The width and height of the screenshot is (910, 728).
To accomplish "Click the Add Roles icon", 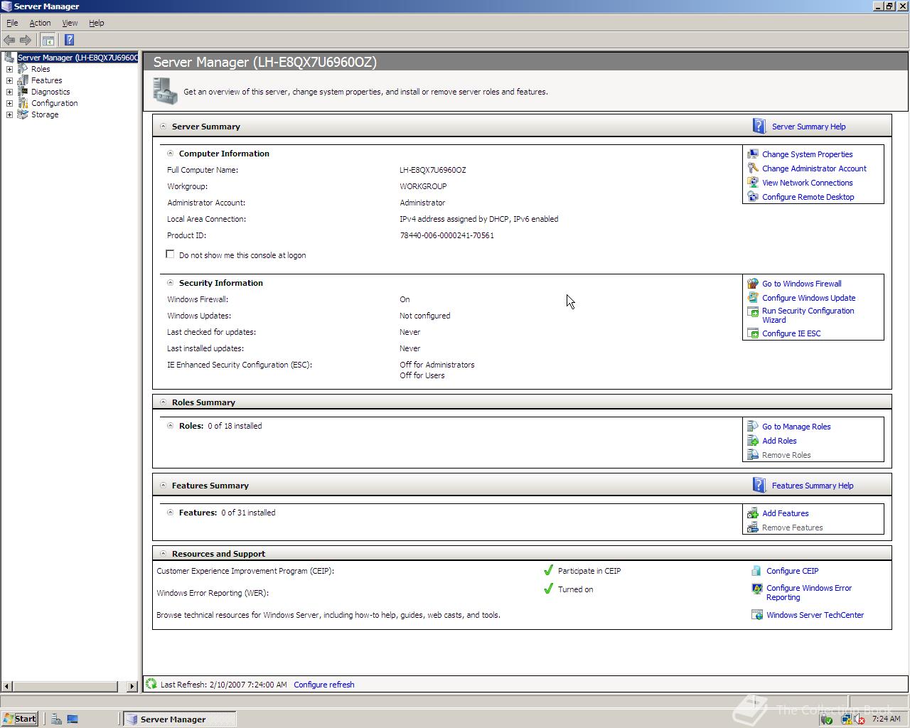I will [753, 440].
